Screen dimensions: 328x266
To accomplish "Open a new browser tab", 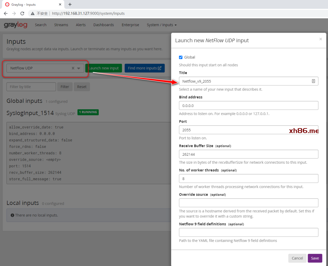I will [70, 5].
